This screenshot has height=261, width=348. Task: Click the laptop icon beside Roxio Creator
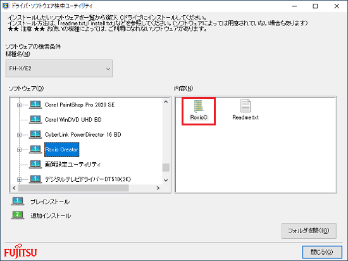35,150
